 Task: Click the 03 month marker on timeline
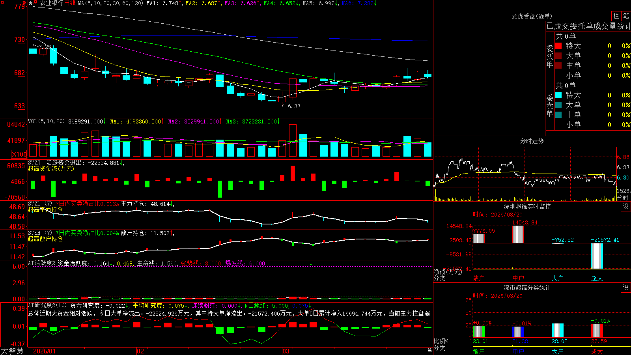click(x=286, y=351)
